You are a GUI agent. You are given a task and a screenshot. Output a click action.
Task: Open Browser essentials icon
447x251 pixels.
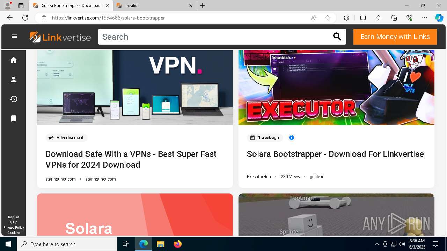pos(409,18)
